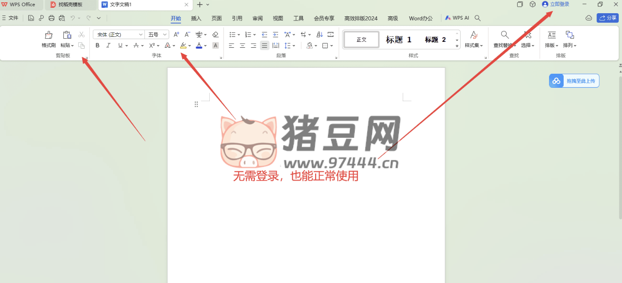Click the paragraph shading color button

tap(310, 45)
